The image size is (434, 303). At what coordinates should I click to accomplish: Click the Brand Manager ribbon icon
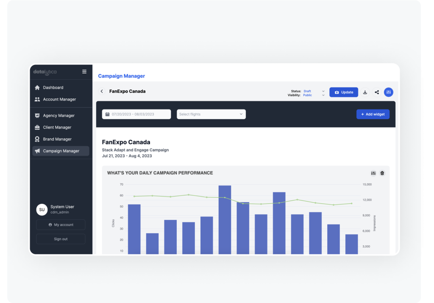(37, 139)
